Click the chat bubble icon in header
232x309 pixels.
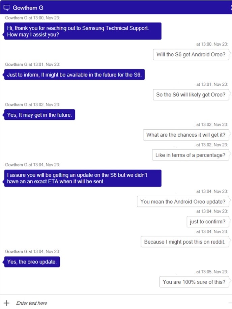6,7
